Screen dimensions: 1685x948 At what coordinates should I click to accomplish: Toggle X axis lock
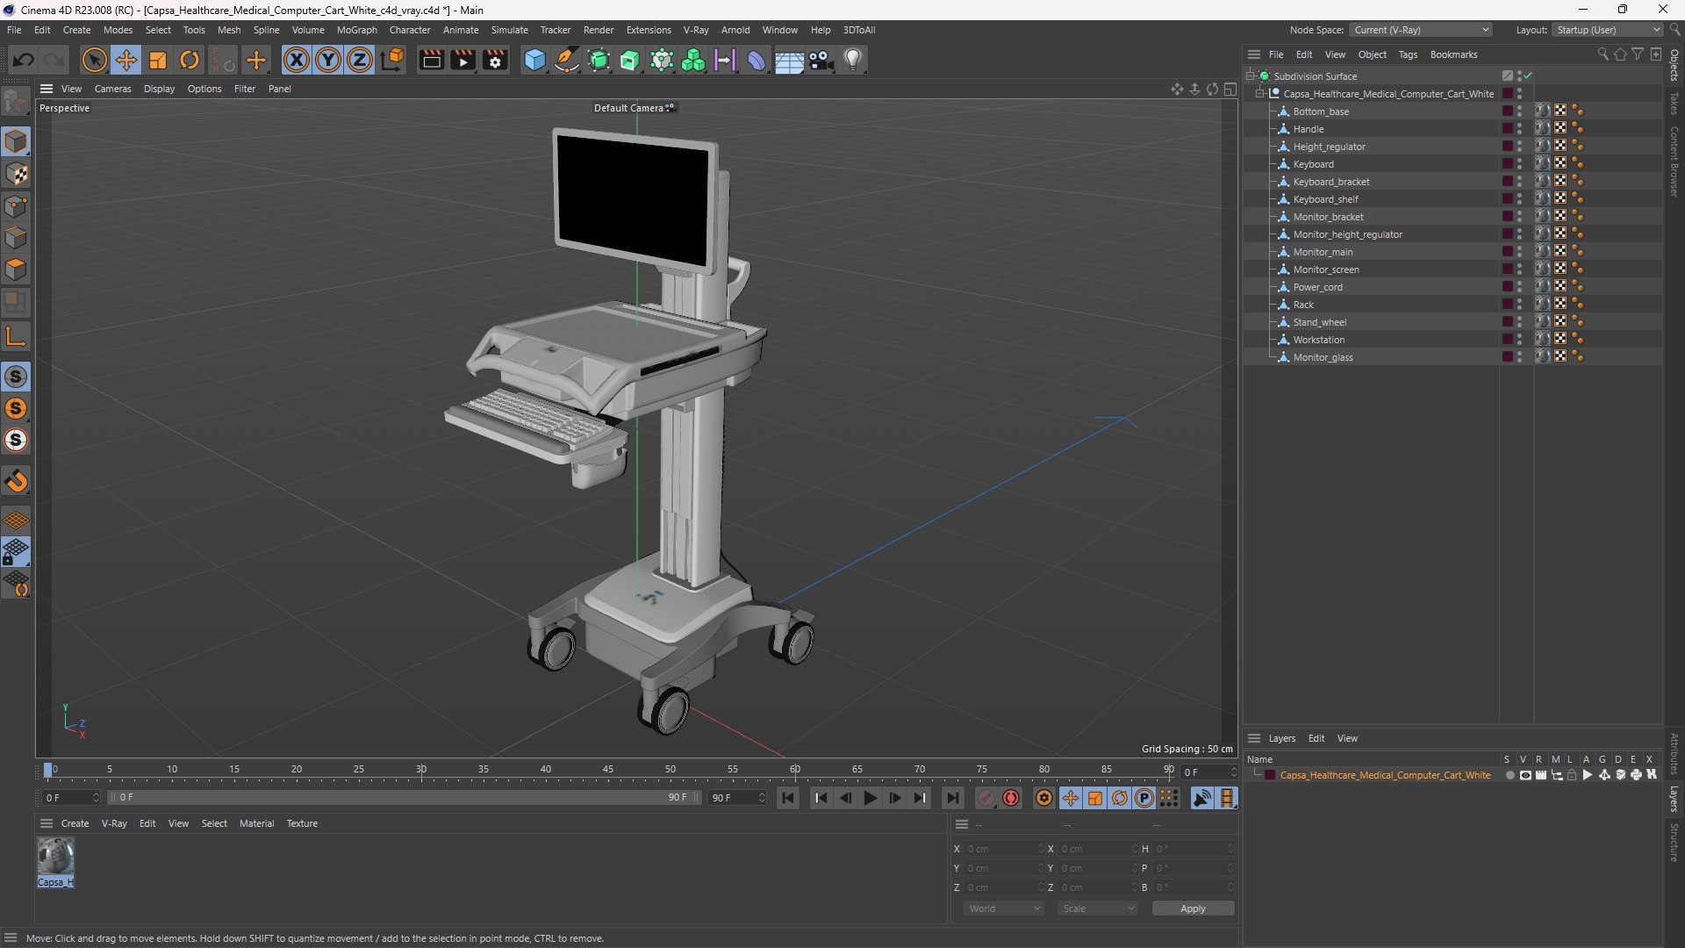297,60
